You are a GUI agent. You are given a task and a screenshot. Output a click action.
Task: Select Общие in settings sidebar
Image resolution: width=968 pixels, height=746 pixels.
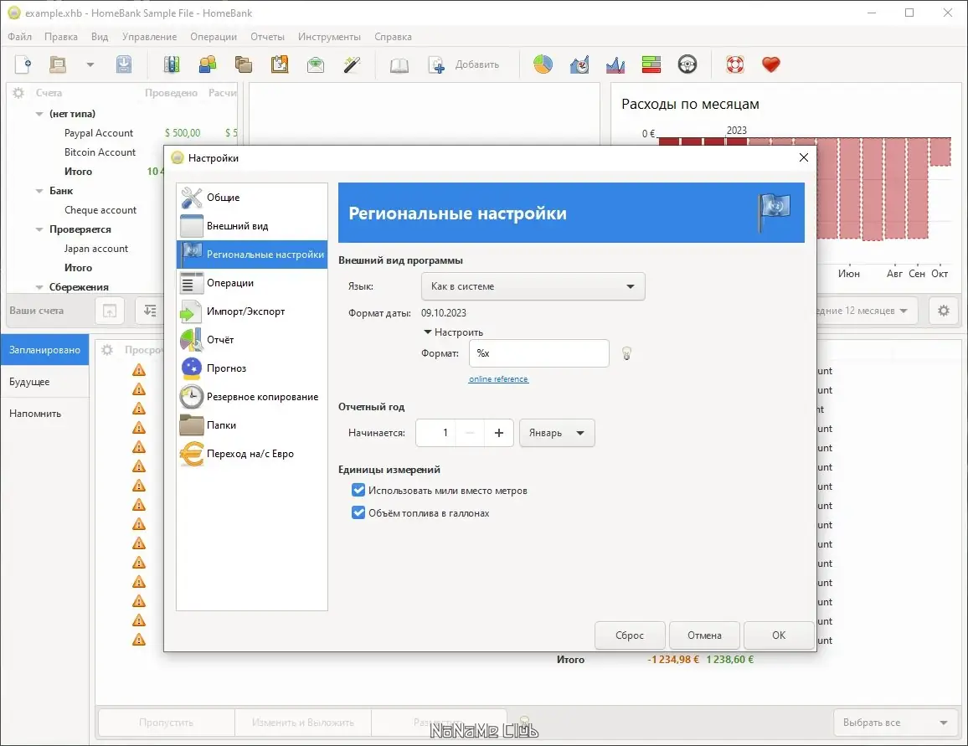tap(252, 198)
